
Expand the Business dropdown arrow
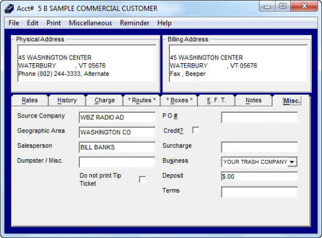pos(292,162)
